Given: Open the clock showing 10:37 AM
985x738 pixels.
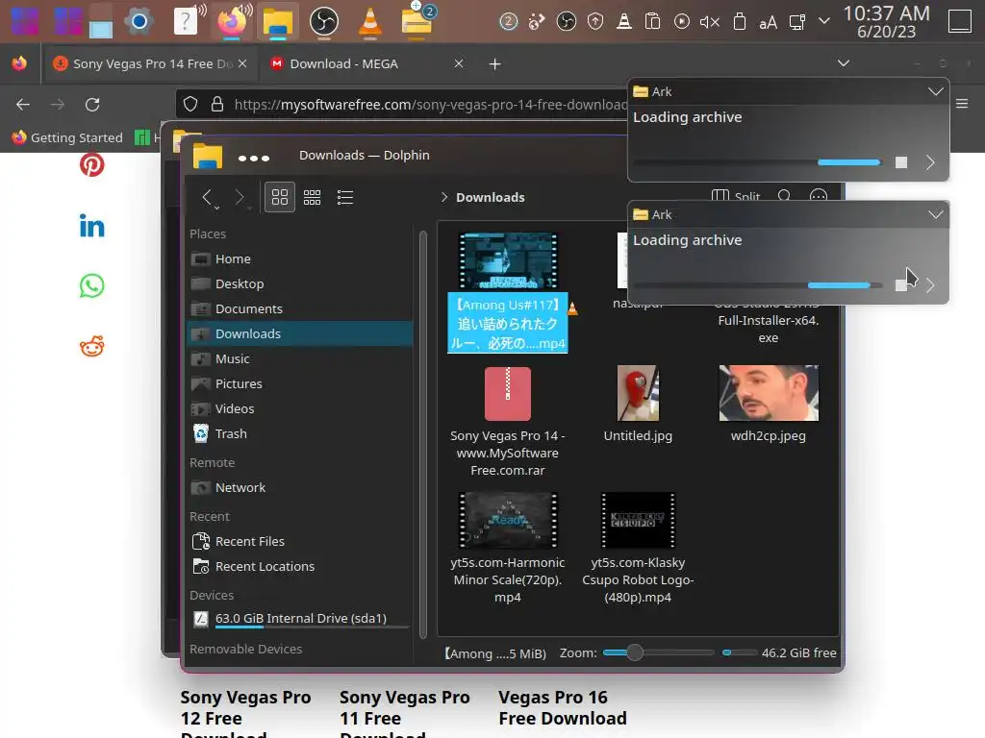Looking at the screenshot, I should pos(886,22).
